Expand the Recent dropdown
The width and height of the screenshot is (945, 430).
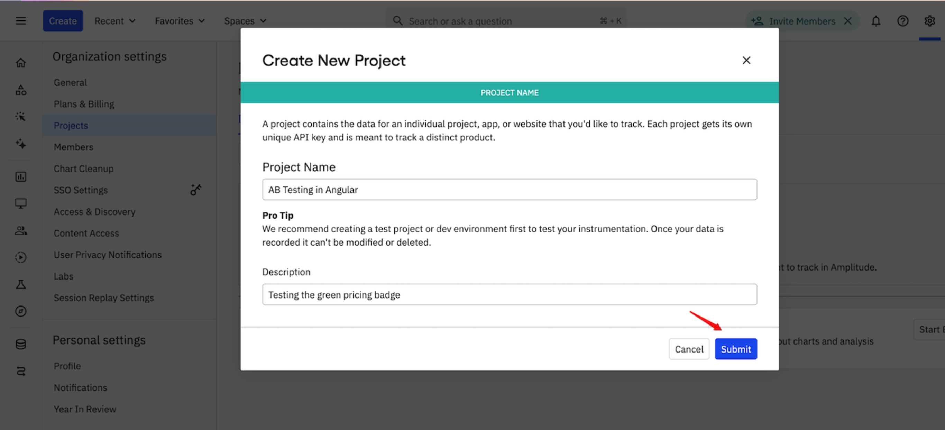114,21
